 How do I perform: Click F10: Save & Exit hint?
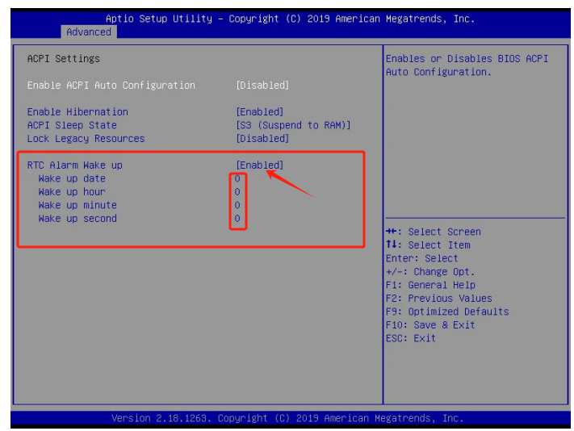(430, 325)
